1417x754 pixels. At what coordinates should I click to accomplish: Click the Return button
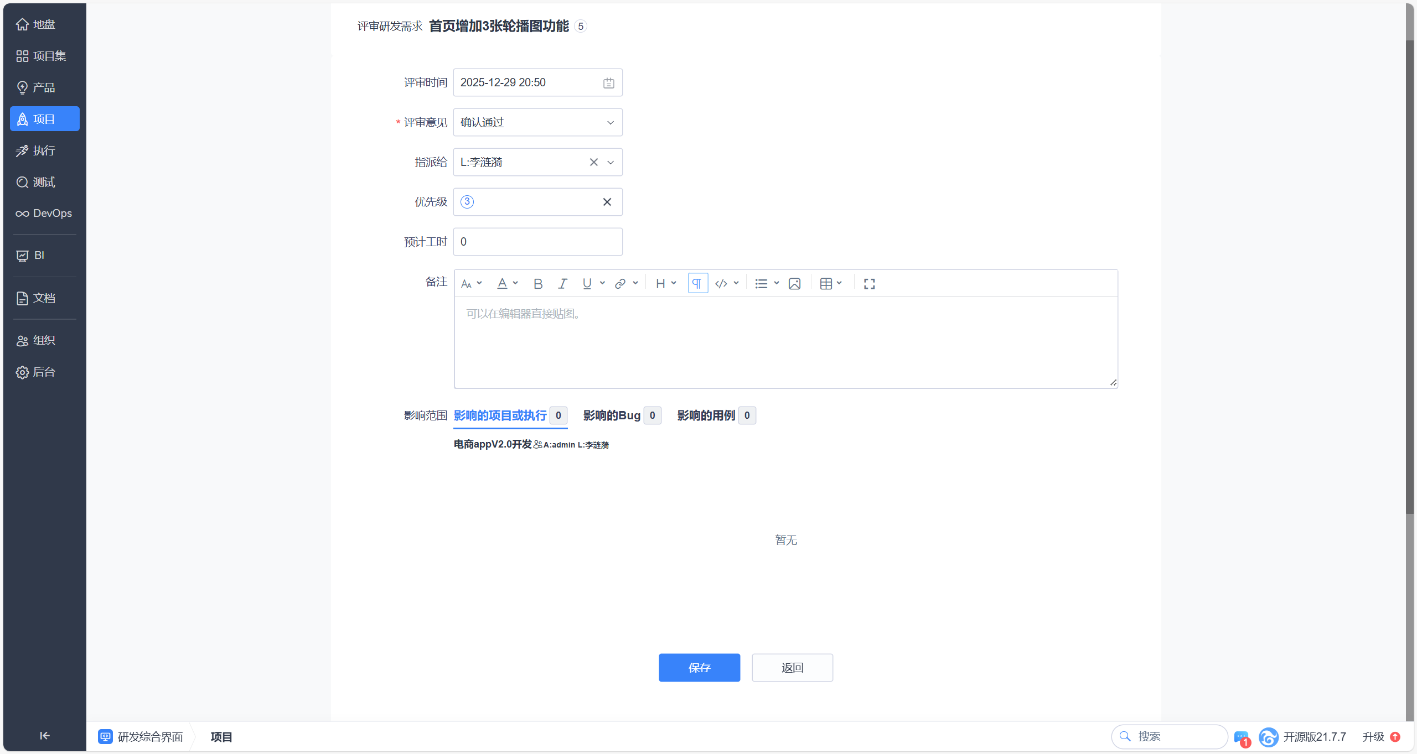click(792, 668)
